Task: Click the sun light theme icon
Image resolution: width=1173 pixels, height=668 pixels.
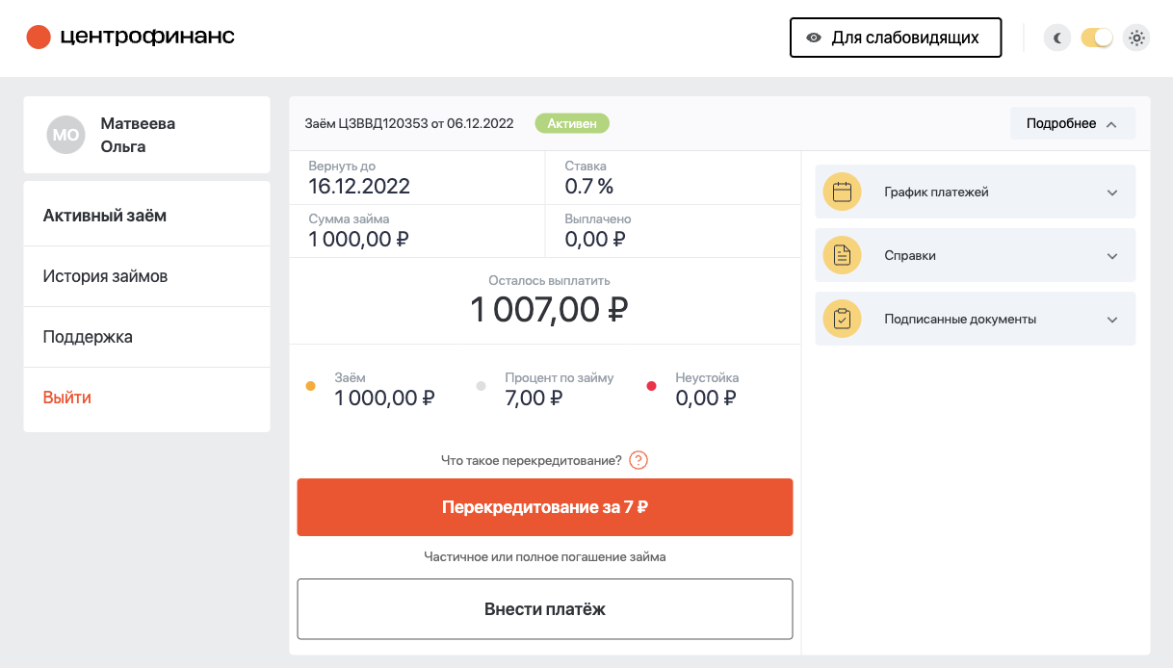Action: point(1136,39)
